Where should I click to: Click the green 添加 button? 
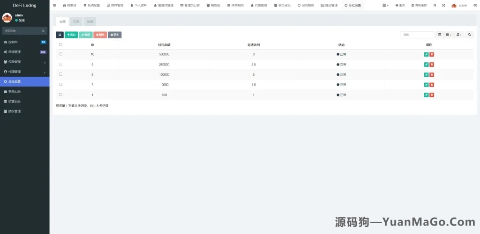71,35
